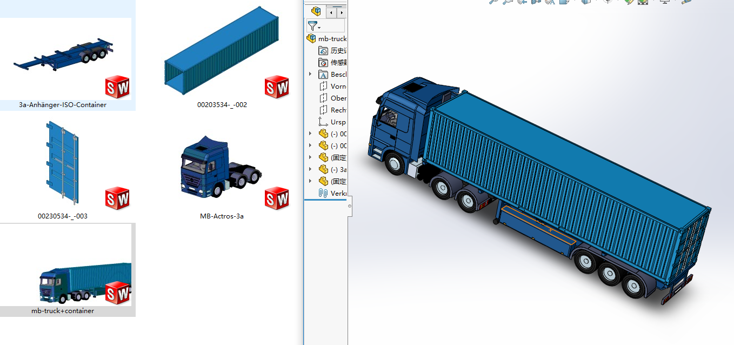Select the Beschriftungen tree item label
This screenshot has width=734, height=345.
coord(339,75)
